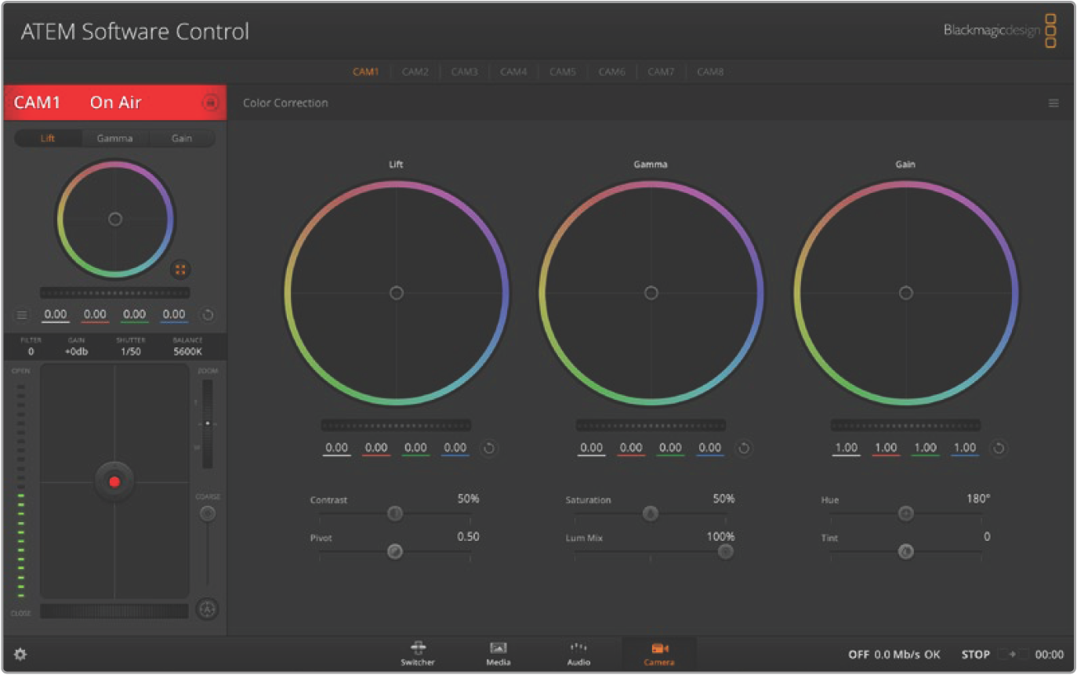Click the Pivot slider handle
1077x675 pixels.
pos(395,551)
